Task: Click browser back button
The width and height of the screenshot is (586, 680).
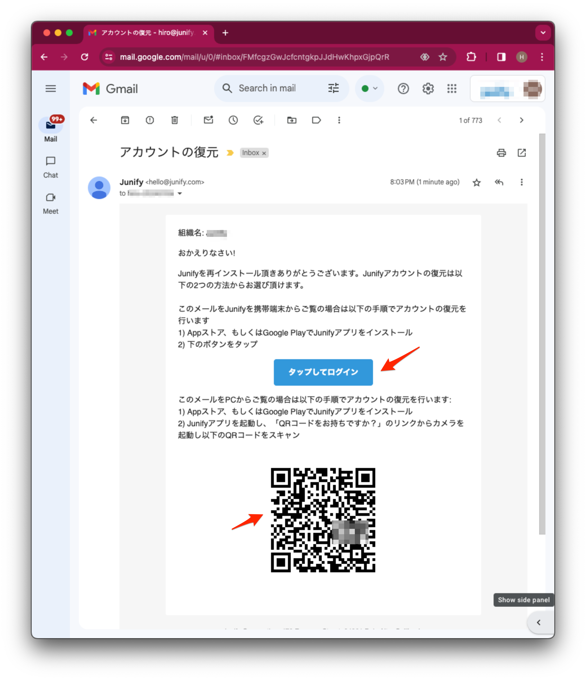Action: click(x=44, y=57)
